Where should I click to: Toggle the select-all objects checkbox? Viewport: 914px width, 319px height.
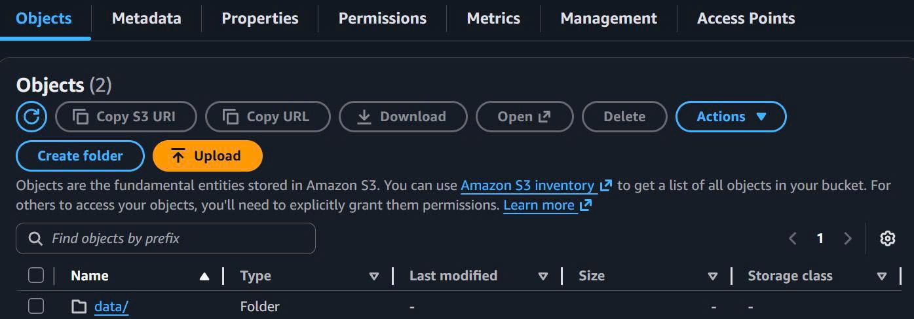[x=36, y=276]
